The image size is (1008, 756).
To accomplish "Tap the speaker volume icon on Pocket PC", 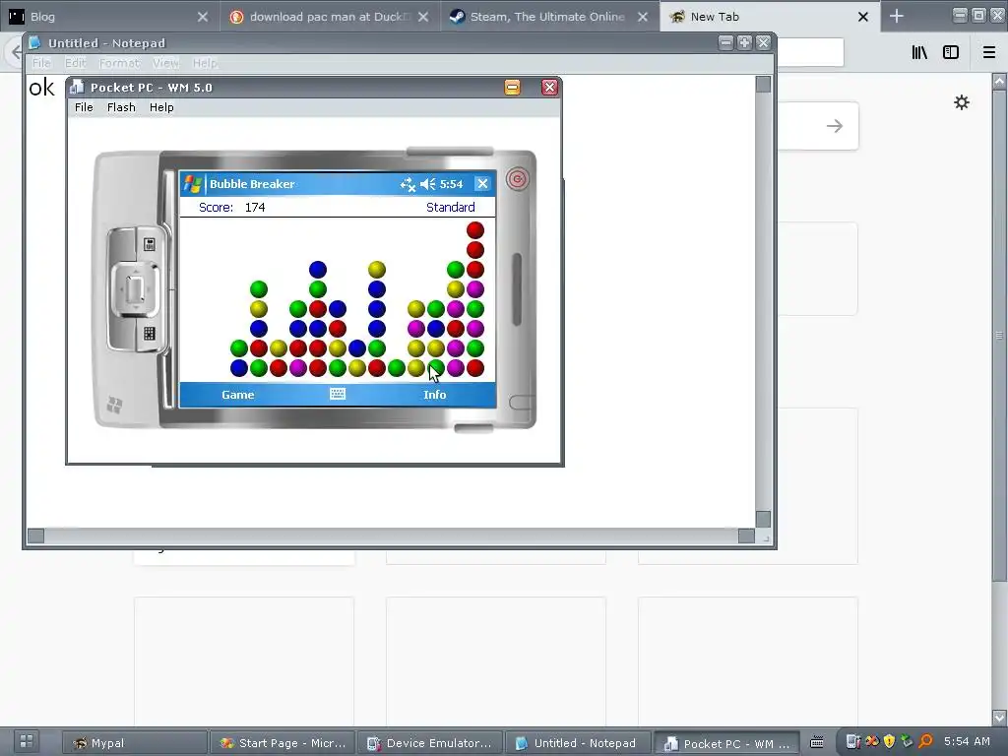I will coord(427,184).
